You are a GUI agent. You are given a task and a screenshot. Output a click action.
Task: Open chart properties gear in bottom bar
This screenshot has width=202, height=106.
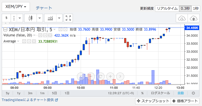tap(193, 93)
